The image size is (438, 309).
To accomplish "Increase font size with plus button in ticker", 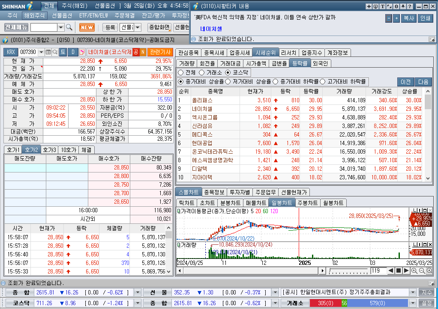I will pos(396,18).
